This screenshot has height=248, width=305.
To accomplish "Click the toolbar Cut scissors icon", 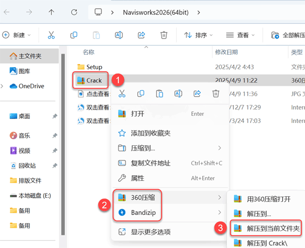I will click(x=51, y=35).
